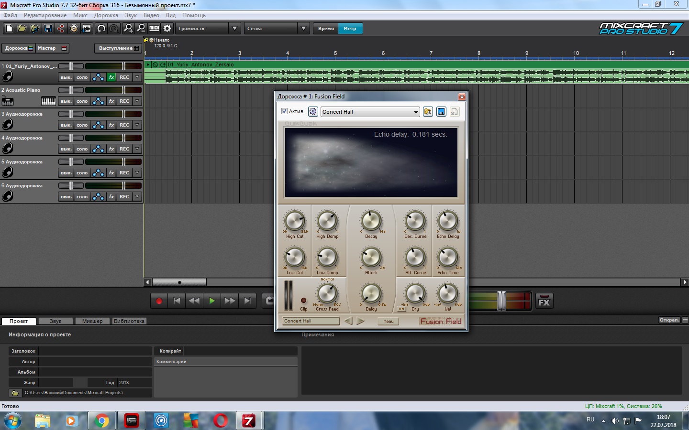Viewport: 689px width, 430px height.
Task: Open the 'Редактирование' menu
Action: pyautogui.click(x=45, y=15)
